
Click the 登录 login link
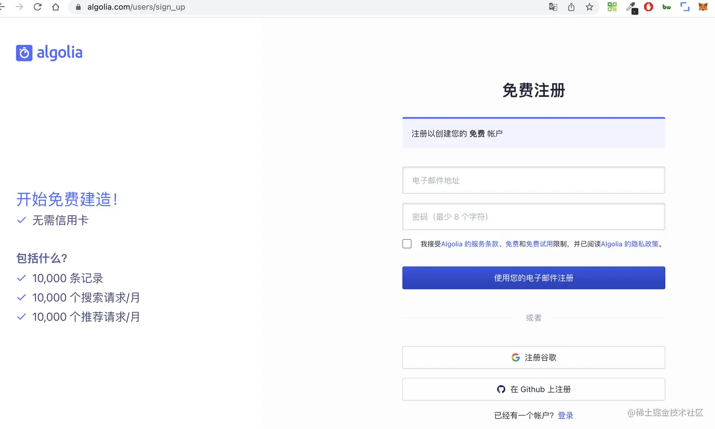coord(566,415)
